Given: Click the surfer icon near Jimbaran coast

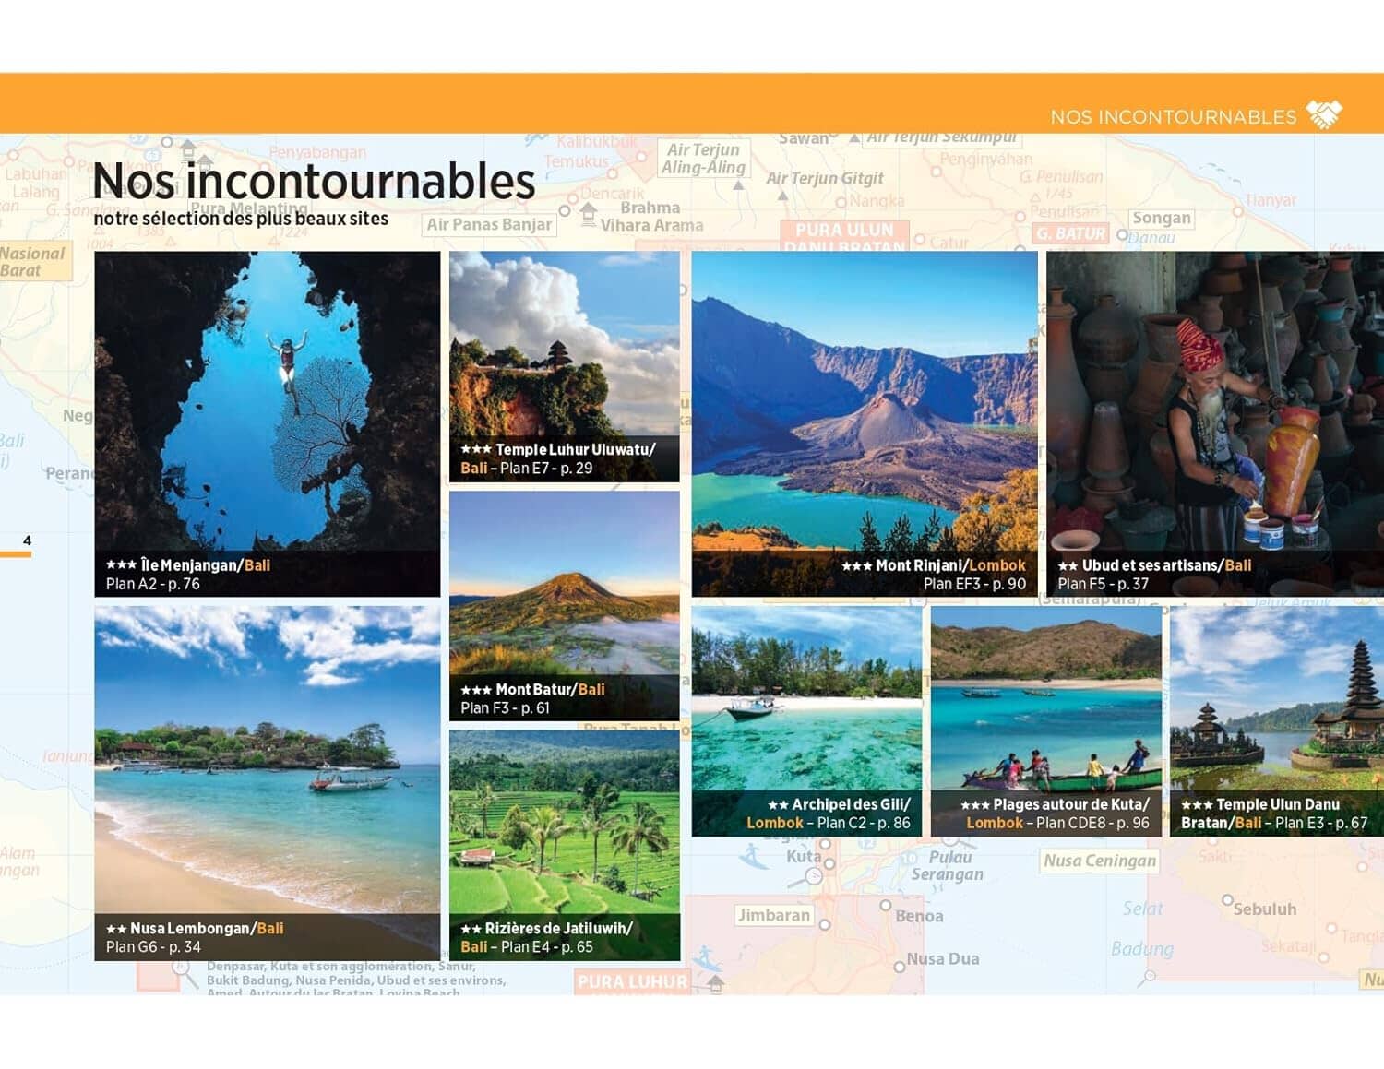Looking at the screenshot, I should pyautogui.click(x=705, y=956).
